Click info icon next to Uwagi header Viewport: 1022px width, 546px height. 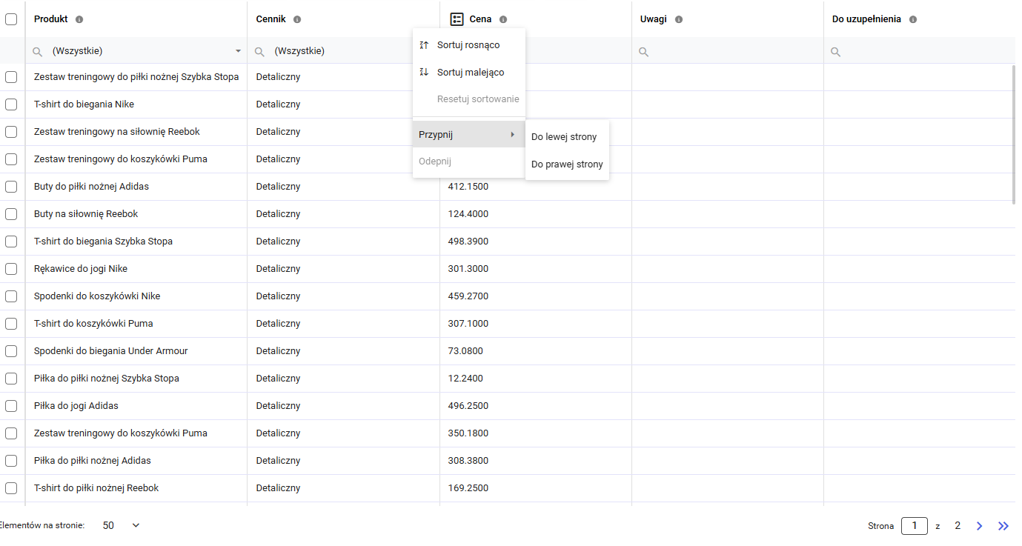[679, 20]
